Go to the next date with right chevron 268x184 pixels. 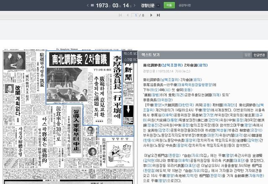click(x=135, y=5)
